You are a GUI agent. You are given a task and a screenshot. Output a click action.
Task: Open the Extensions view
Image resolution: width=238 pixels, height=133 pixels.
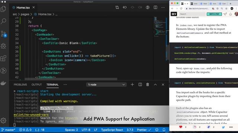point(3,58)
